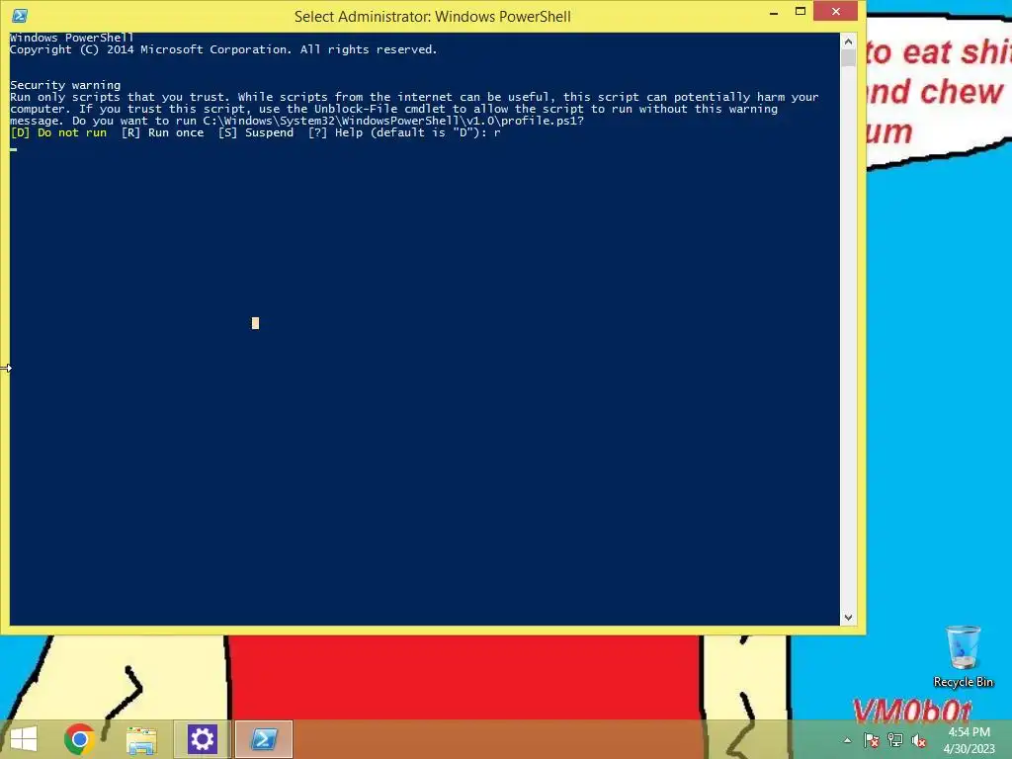This screenshot has height=759, width=1012.
Task: Click the '[R] Run once' option text
Action: coord(163,132)
